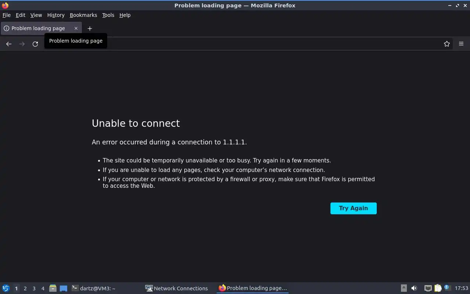Click the Try Again button
The image size is (470, 294).
354,208
